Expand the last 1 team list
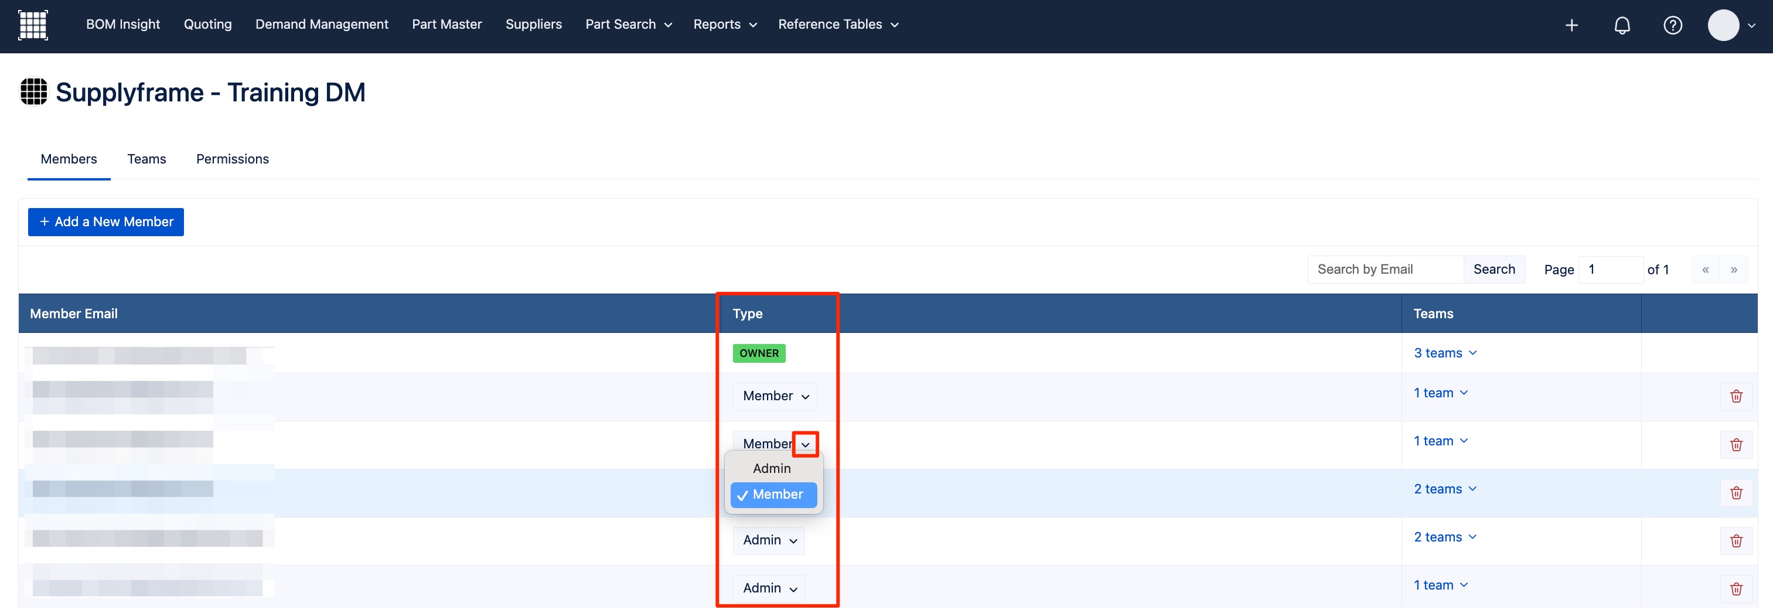The height and width of the screenshot is (613, 1773). (x=1441, y=585)
